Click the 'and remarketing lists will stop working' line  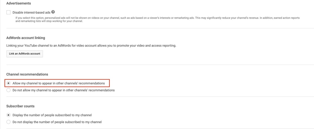click(49, 21)
